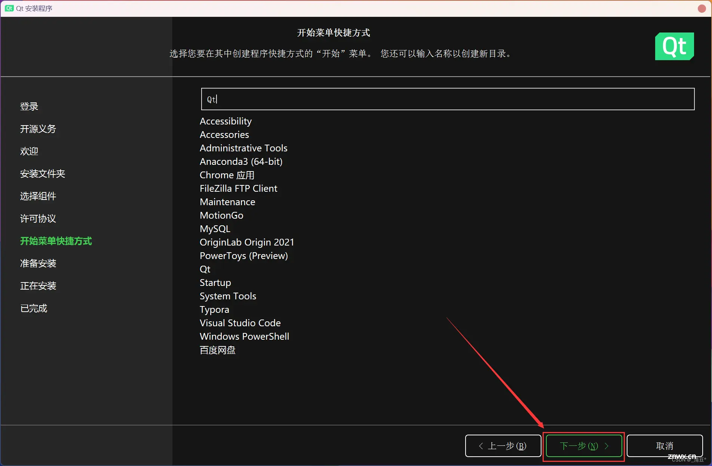Viewport: 712px width, 466px height.
Task: Select Administrative Tools entry
Action: [x=243, y=148]
